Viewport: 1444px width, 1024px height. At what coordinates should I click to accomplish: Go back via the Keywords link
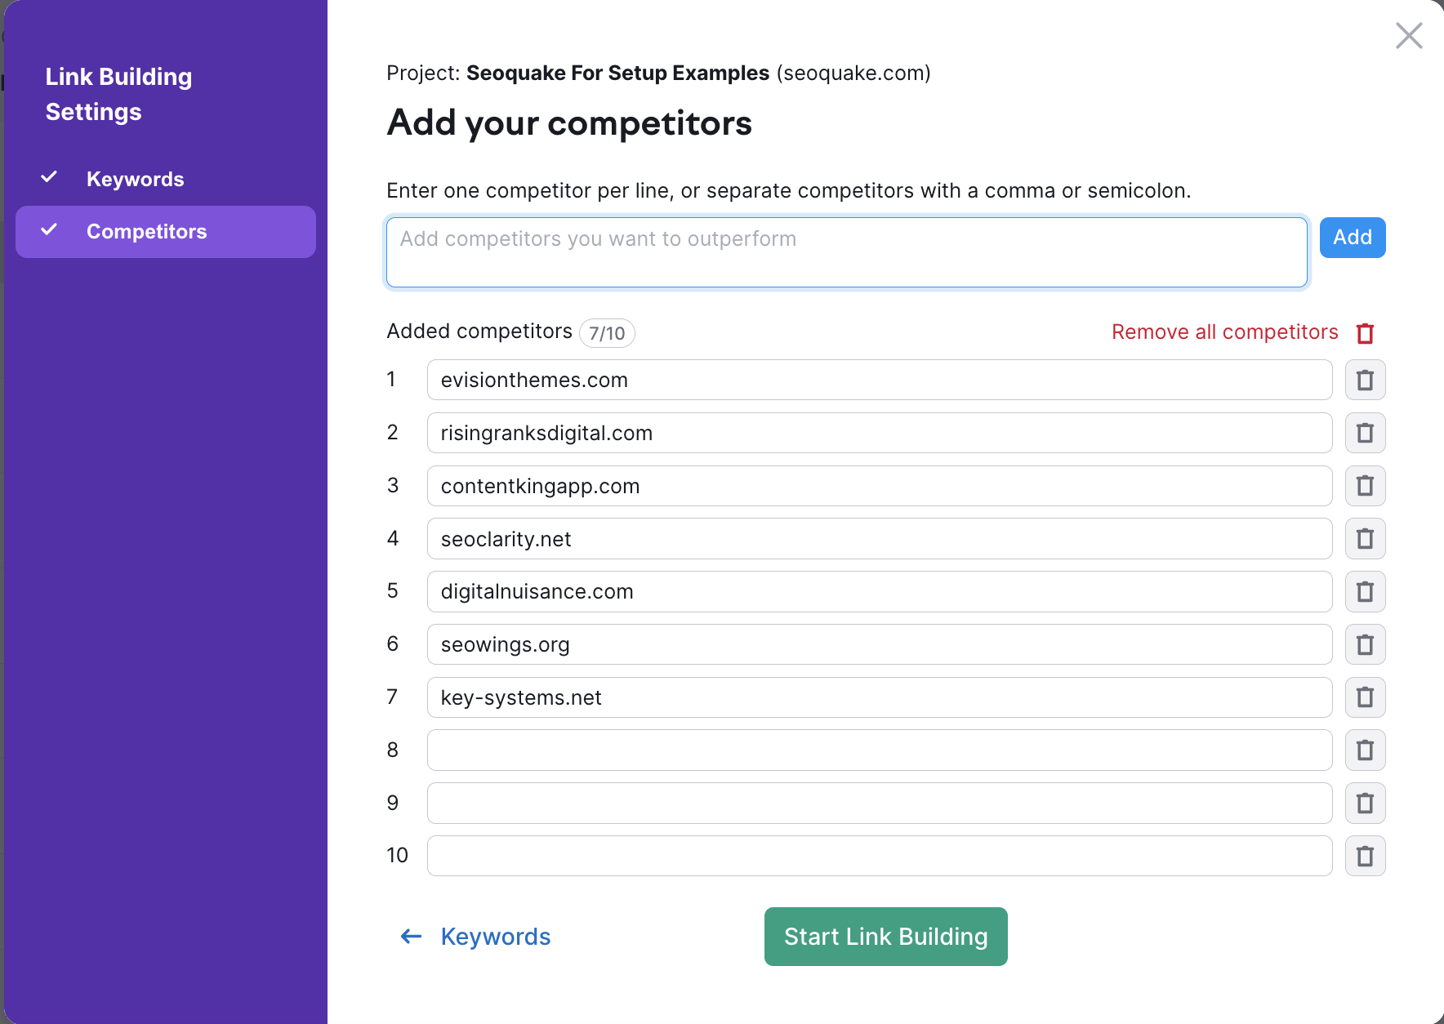point(495,937)
